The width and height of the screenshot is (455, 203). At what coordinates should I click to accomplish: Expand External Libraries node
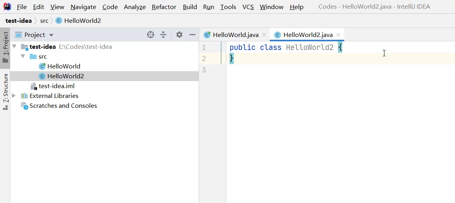pos(14,96)
